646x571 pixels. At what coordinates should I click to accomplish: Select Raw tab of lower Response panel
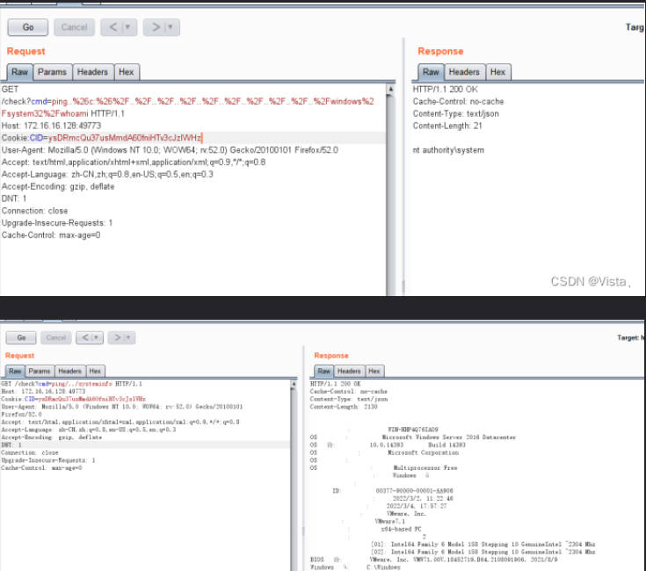pos(323,371)
